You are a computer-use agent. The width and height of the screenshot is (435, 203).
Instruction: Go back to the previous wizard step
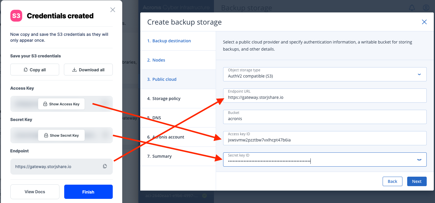coord(392,181)
